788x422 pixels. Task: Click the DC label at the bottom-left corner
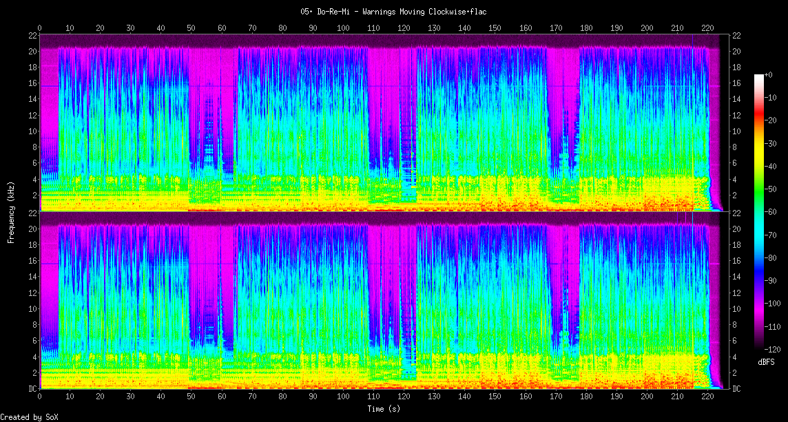click(32, 389)
